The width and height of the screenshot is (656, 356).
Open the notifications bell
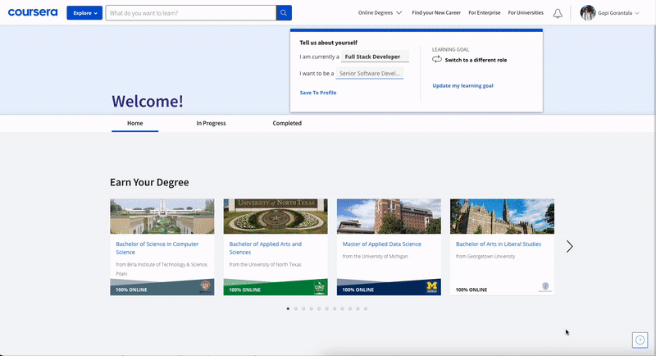pos(558,13)
